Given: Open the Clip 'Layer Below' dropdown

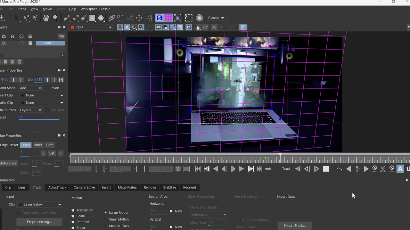Looking at the screenshot, I should 39,204.
